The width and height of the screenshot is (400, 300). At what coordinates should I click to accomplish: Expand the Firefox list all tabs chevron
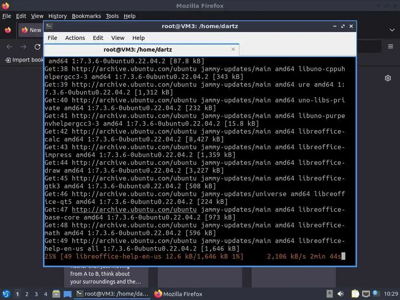click(392, 30)
